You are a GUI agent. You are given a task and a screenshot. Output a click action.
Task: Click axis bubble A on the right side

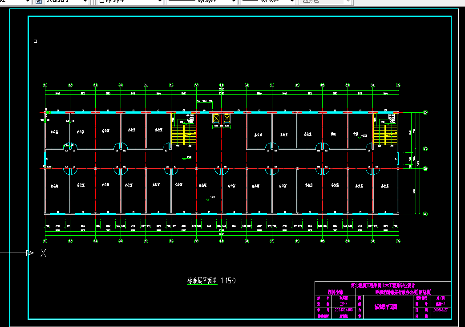pyautogui.click(x=425, y=214)
